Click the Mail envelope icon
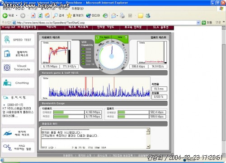The image size is (226, 163). pos(113,15)
